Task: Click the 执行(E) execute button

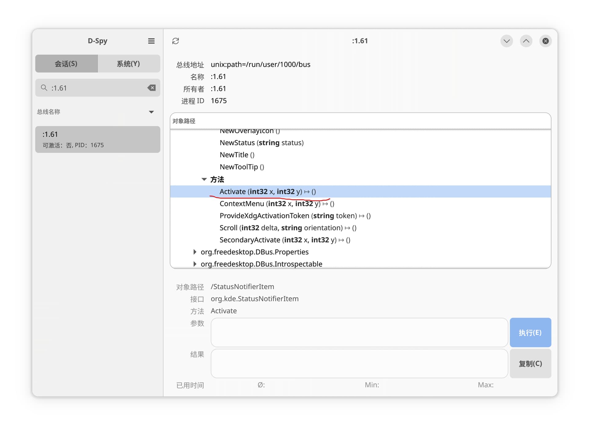Action: click(530, 333)
